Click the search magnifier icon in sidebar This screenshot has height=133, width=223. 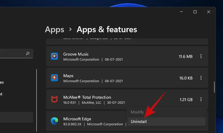(x=28, y=53)
